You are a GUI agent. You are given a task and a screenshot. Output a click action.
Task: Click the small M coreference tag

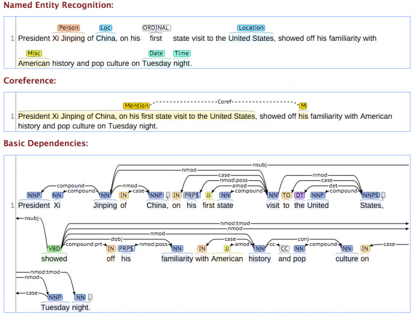[303, 105]
